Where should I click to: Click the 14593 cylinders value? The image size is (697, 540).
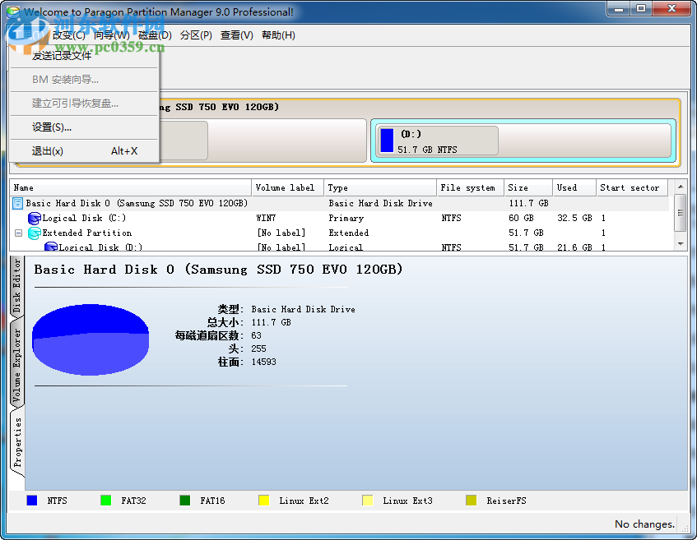coord(263,362)
